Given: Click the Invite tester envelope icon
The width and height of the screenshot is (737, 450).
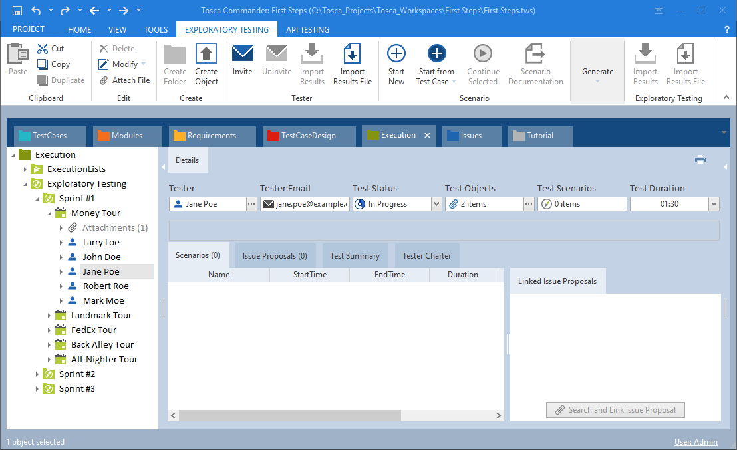Looking at the screenshot, I should (242, 55).
